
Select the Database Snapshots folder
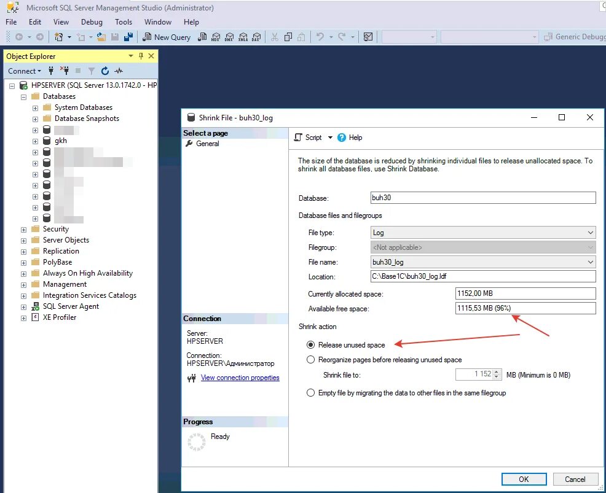tap(87, 118)
